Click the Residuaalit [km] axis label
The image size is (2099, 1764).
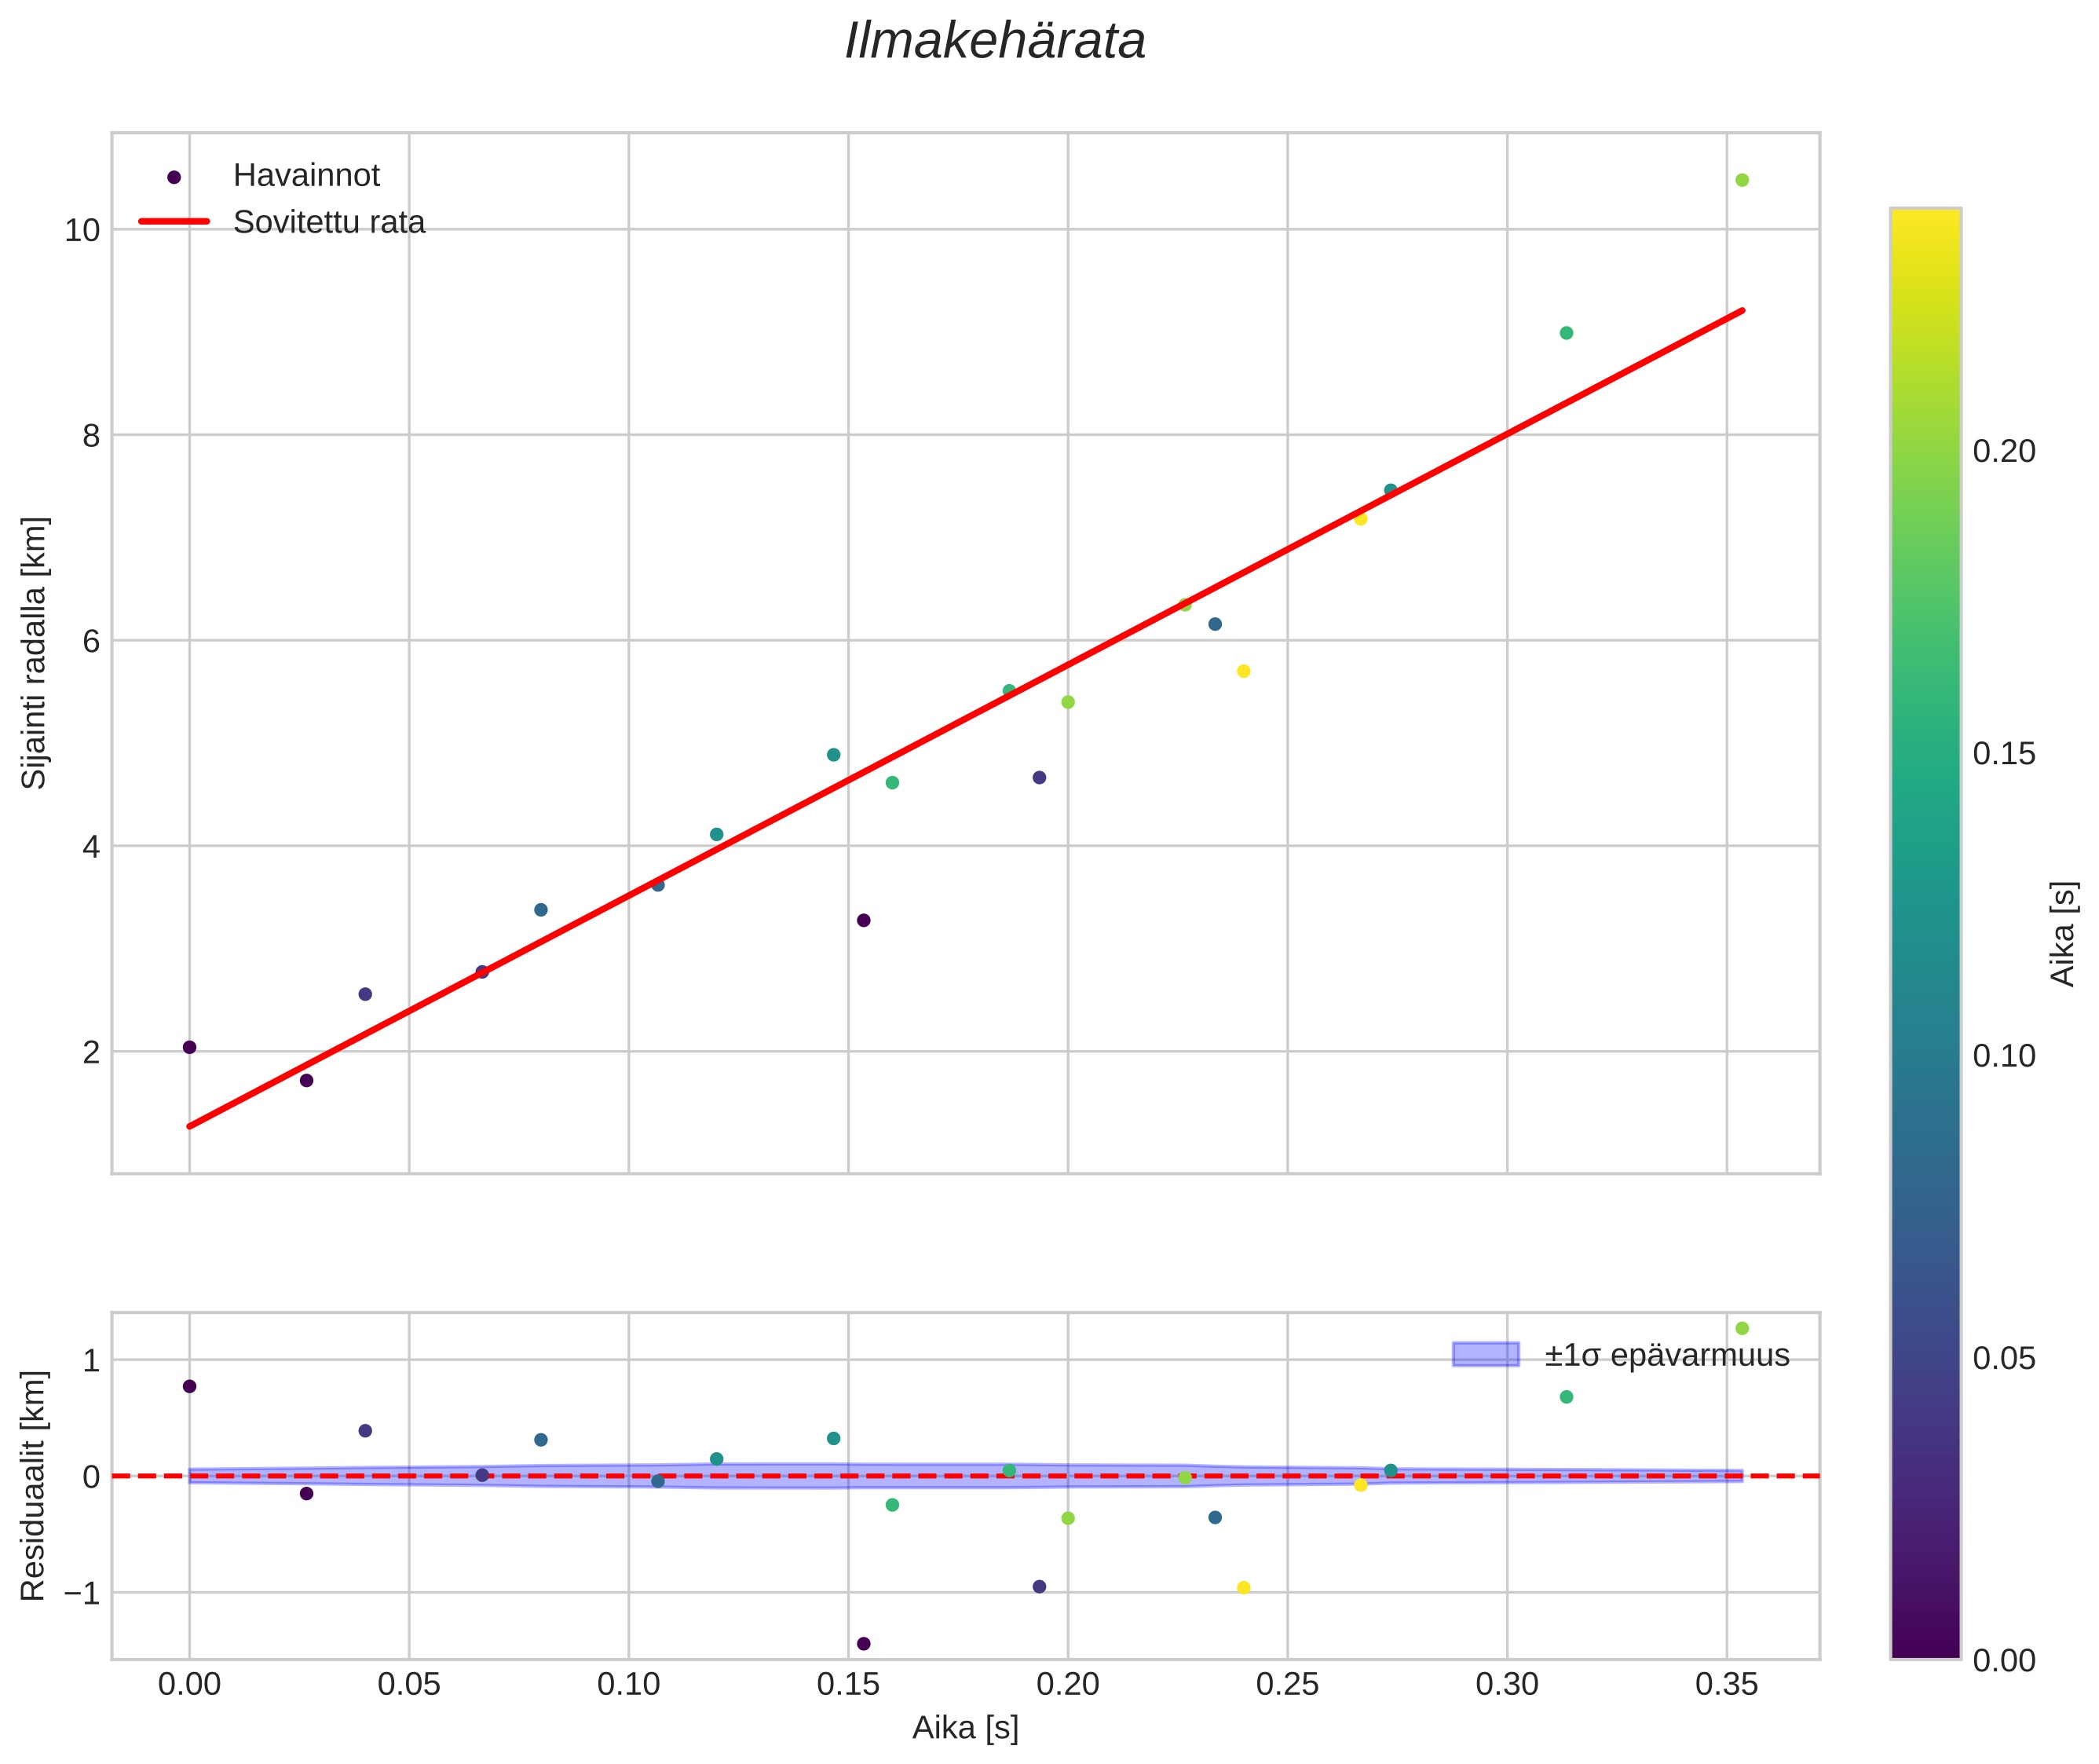coord(34,1486)
